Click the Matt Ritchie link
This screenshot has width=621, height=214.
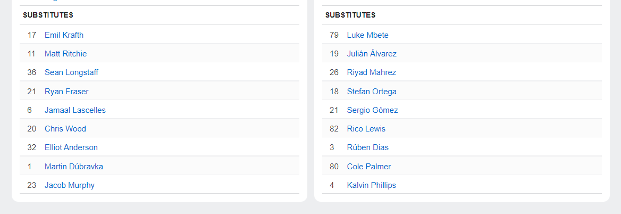pyautogui.click(x=65, y=54)
